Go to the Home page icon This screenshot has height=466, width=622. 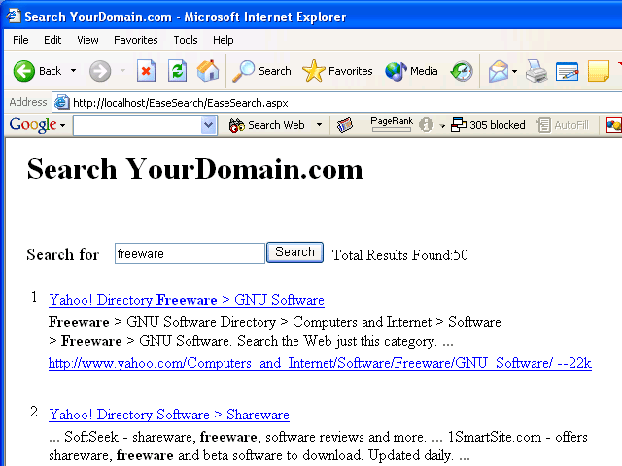click(207, 71)
